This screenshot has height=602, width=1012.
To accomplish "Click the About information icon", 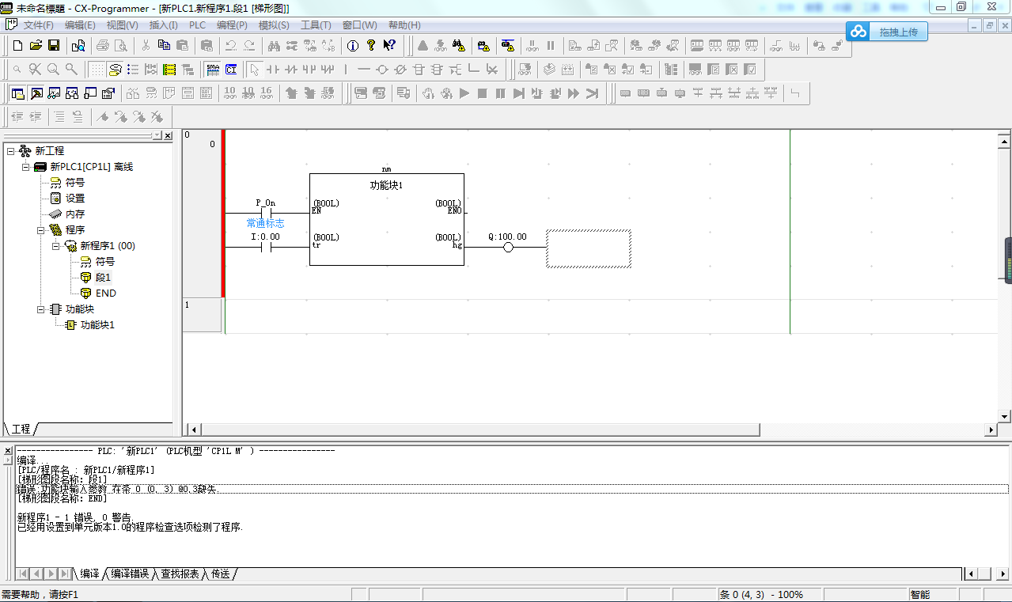I will tap(353, 46).
